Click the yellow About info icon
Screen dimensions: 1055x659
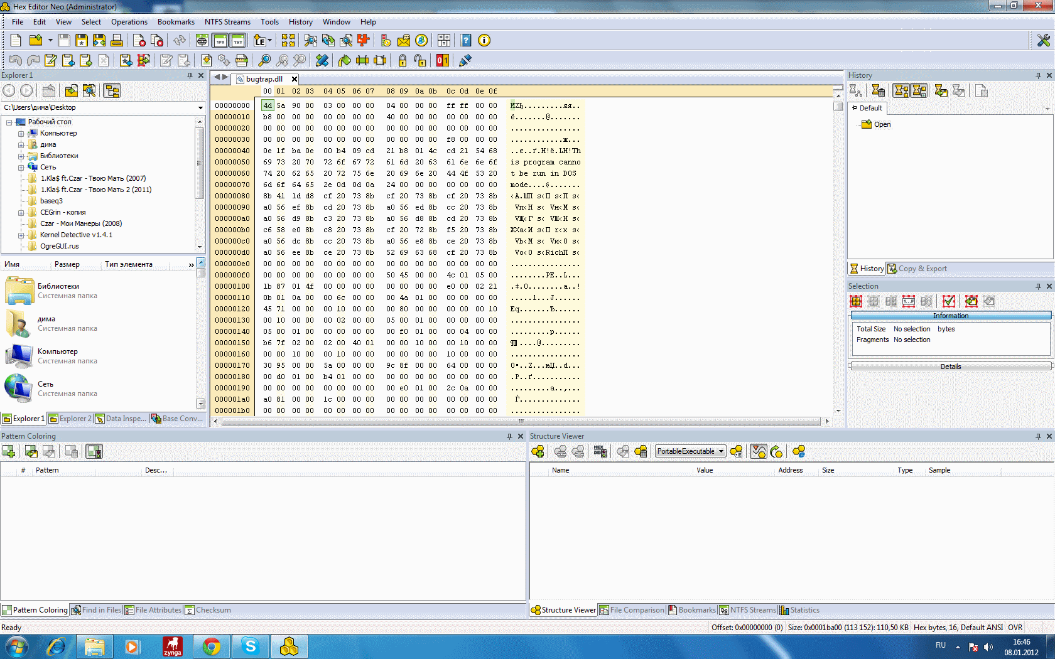(484, 40)
